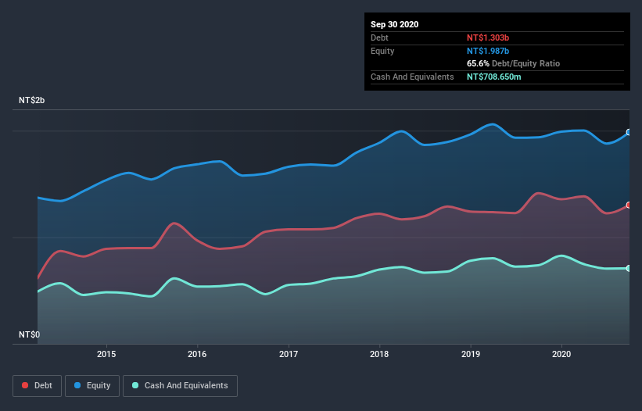Click the Cash And Equivalents tooltip label
The width and height of the screenshot is (642, 411).
412,77
